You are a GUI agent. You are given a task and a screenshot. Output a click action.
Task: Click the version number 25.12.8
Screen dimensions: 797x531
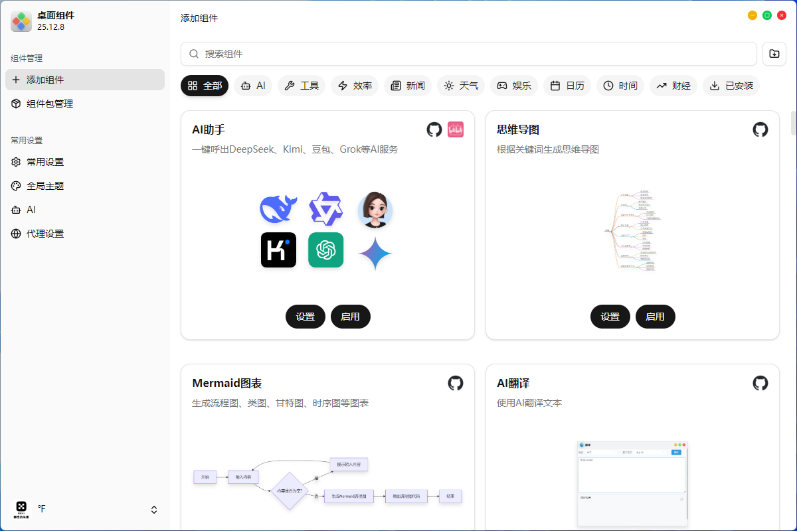[x=50, y=27]
